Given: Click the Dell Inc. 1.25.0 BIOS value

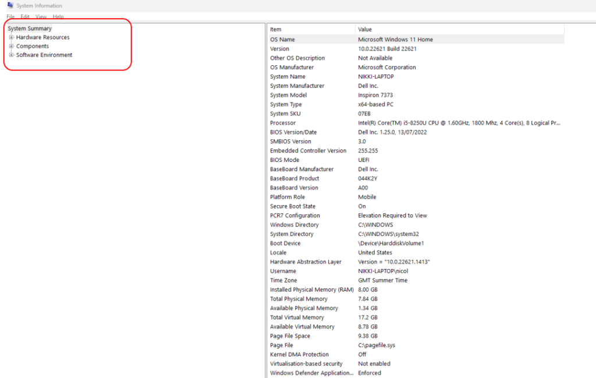Looking at the screenshot, I should [x=392, y=132].
